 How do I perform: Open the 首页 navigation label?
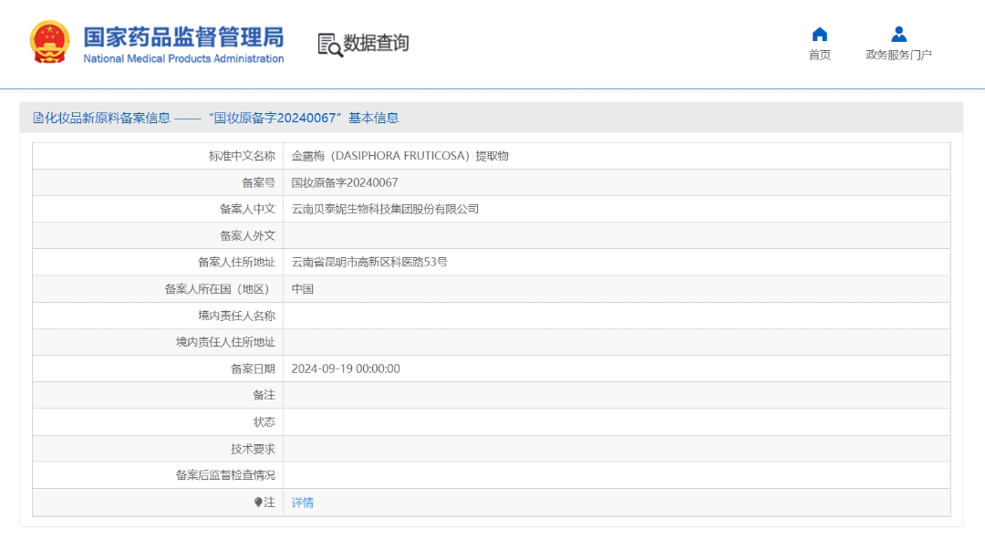[819, 55]
